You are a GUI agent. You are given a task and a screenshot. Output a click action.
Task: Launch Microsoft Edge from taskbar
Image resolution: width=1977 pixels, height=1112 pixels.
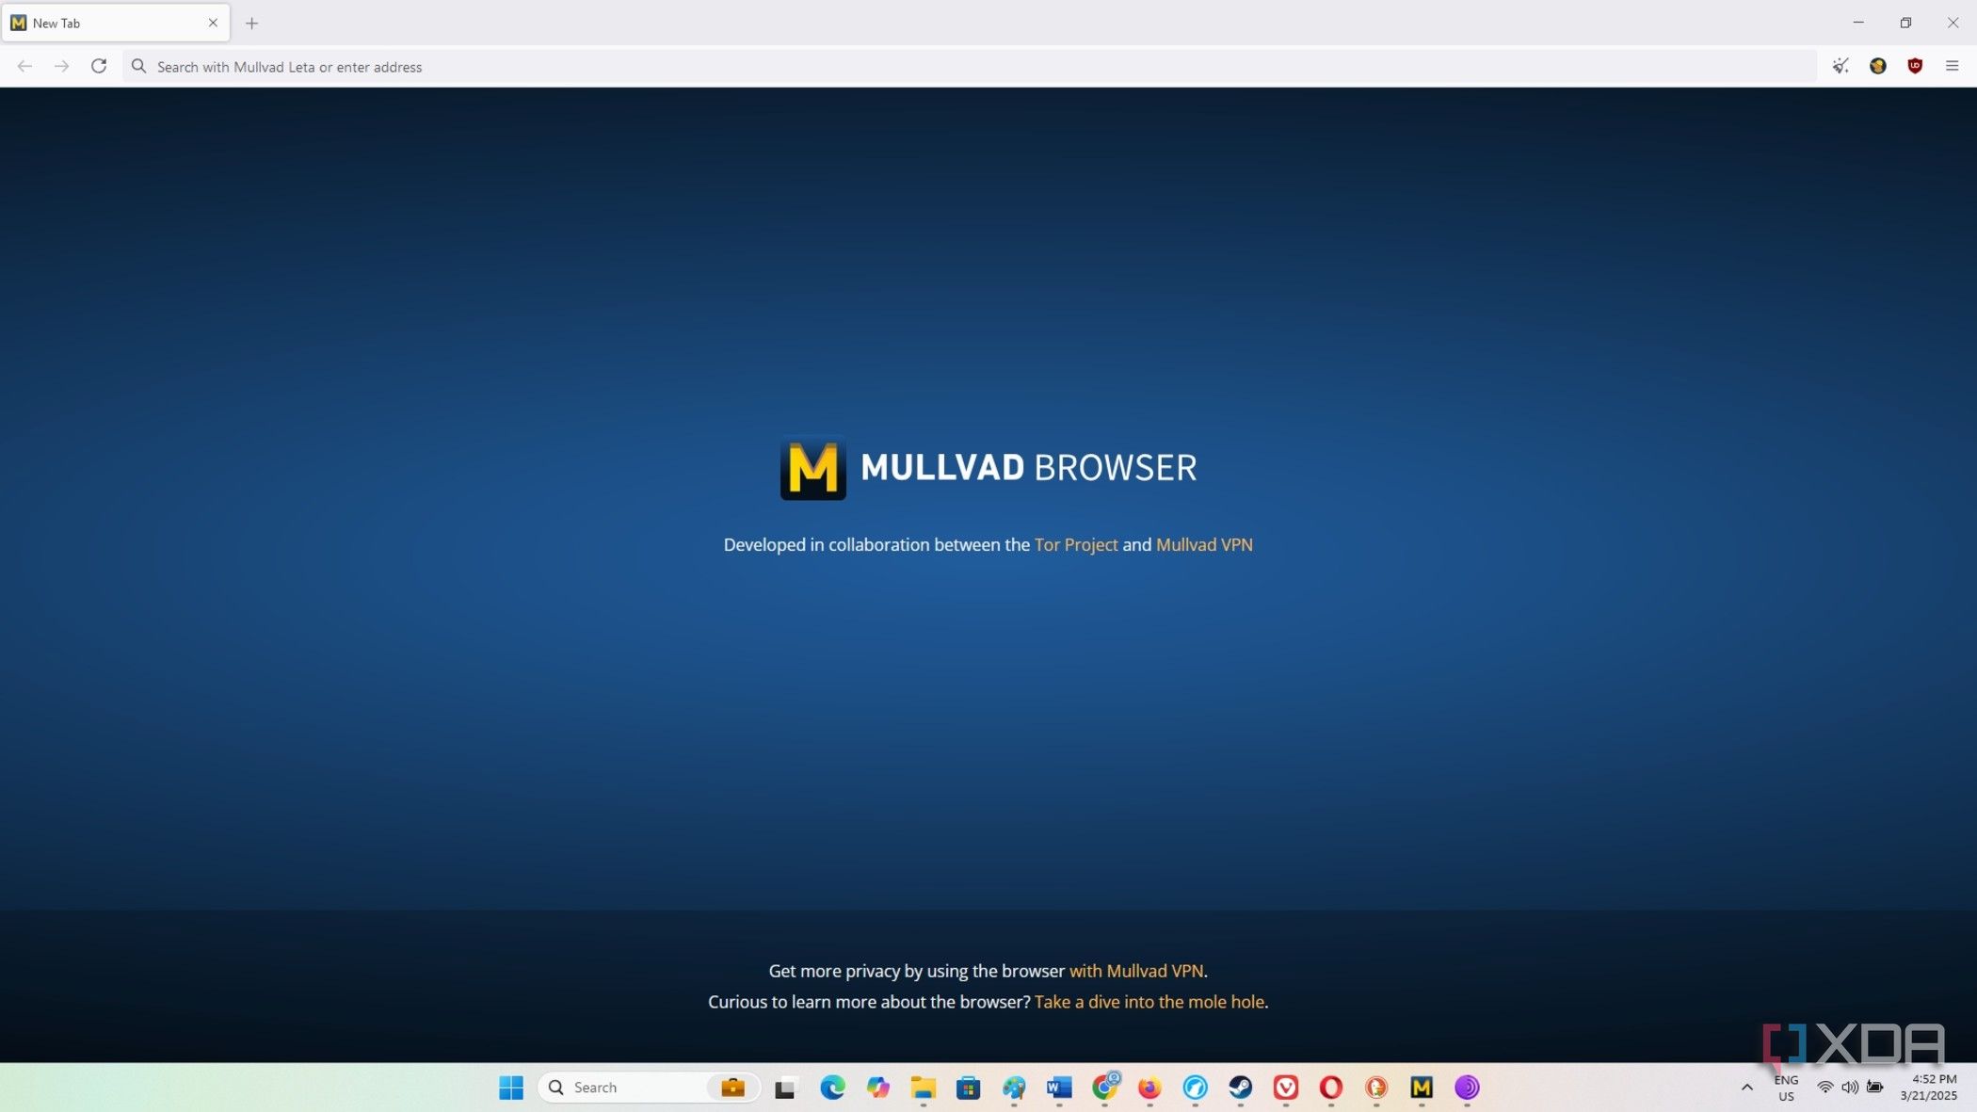(x=832, y=1088)
